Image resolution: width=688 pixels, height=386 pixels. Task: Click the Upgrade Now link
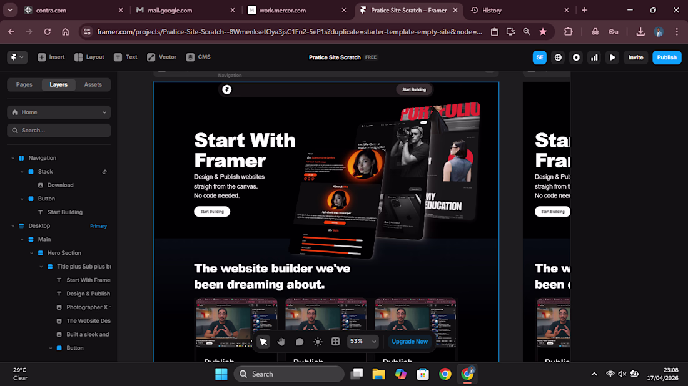pos(410,341)
